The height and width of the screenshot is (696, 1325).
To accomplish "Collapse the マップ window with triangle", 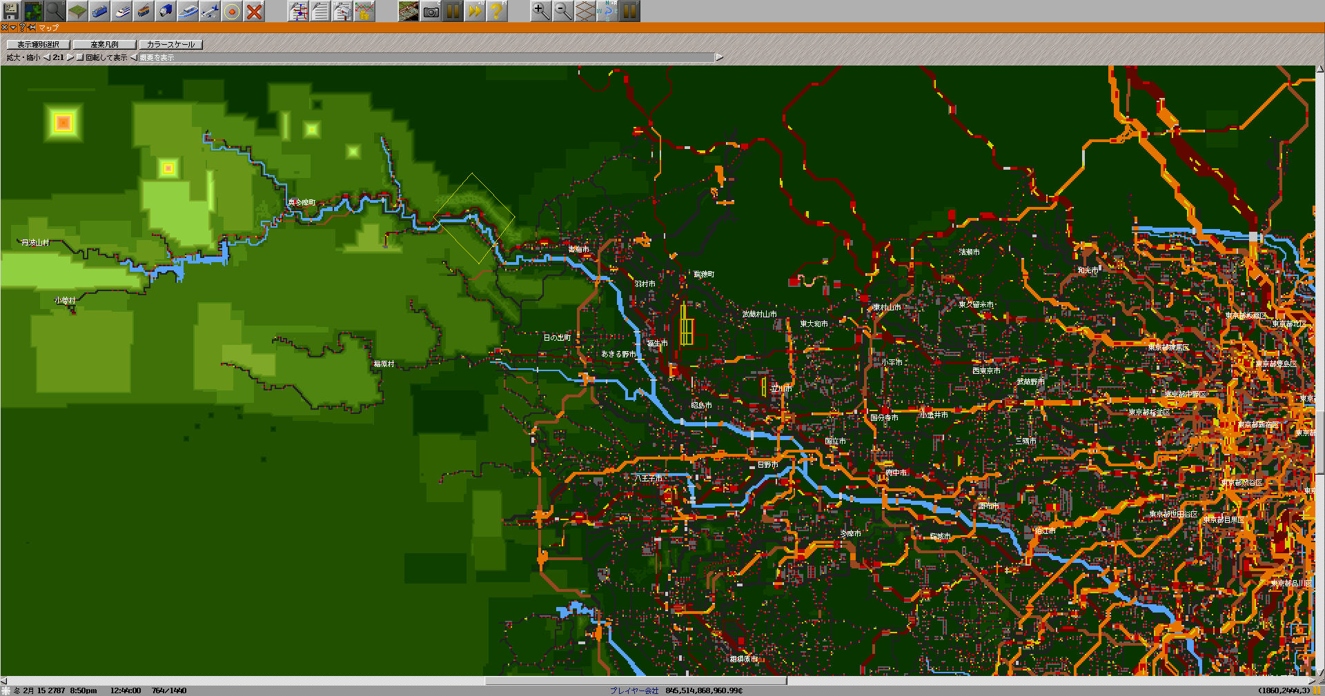I will pos(13,28).
